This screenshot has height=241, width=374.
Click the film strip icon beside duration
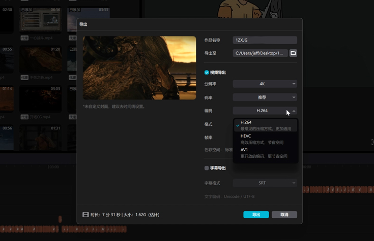click(85, 215)
